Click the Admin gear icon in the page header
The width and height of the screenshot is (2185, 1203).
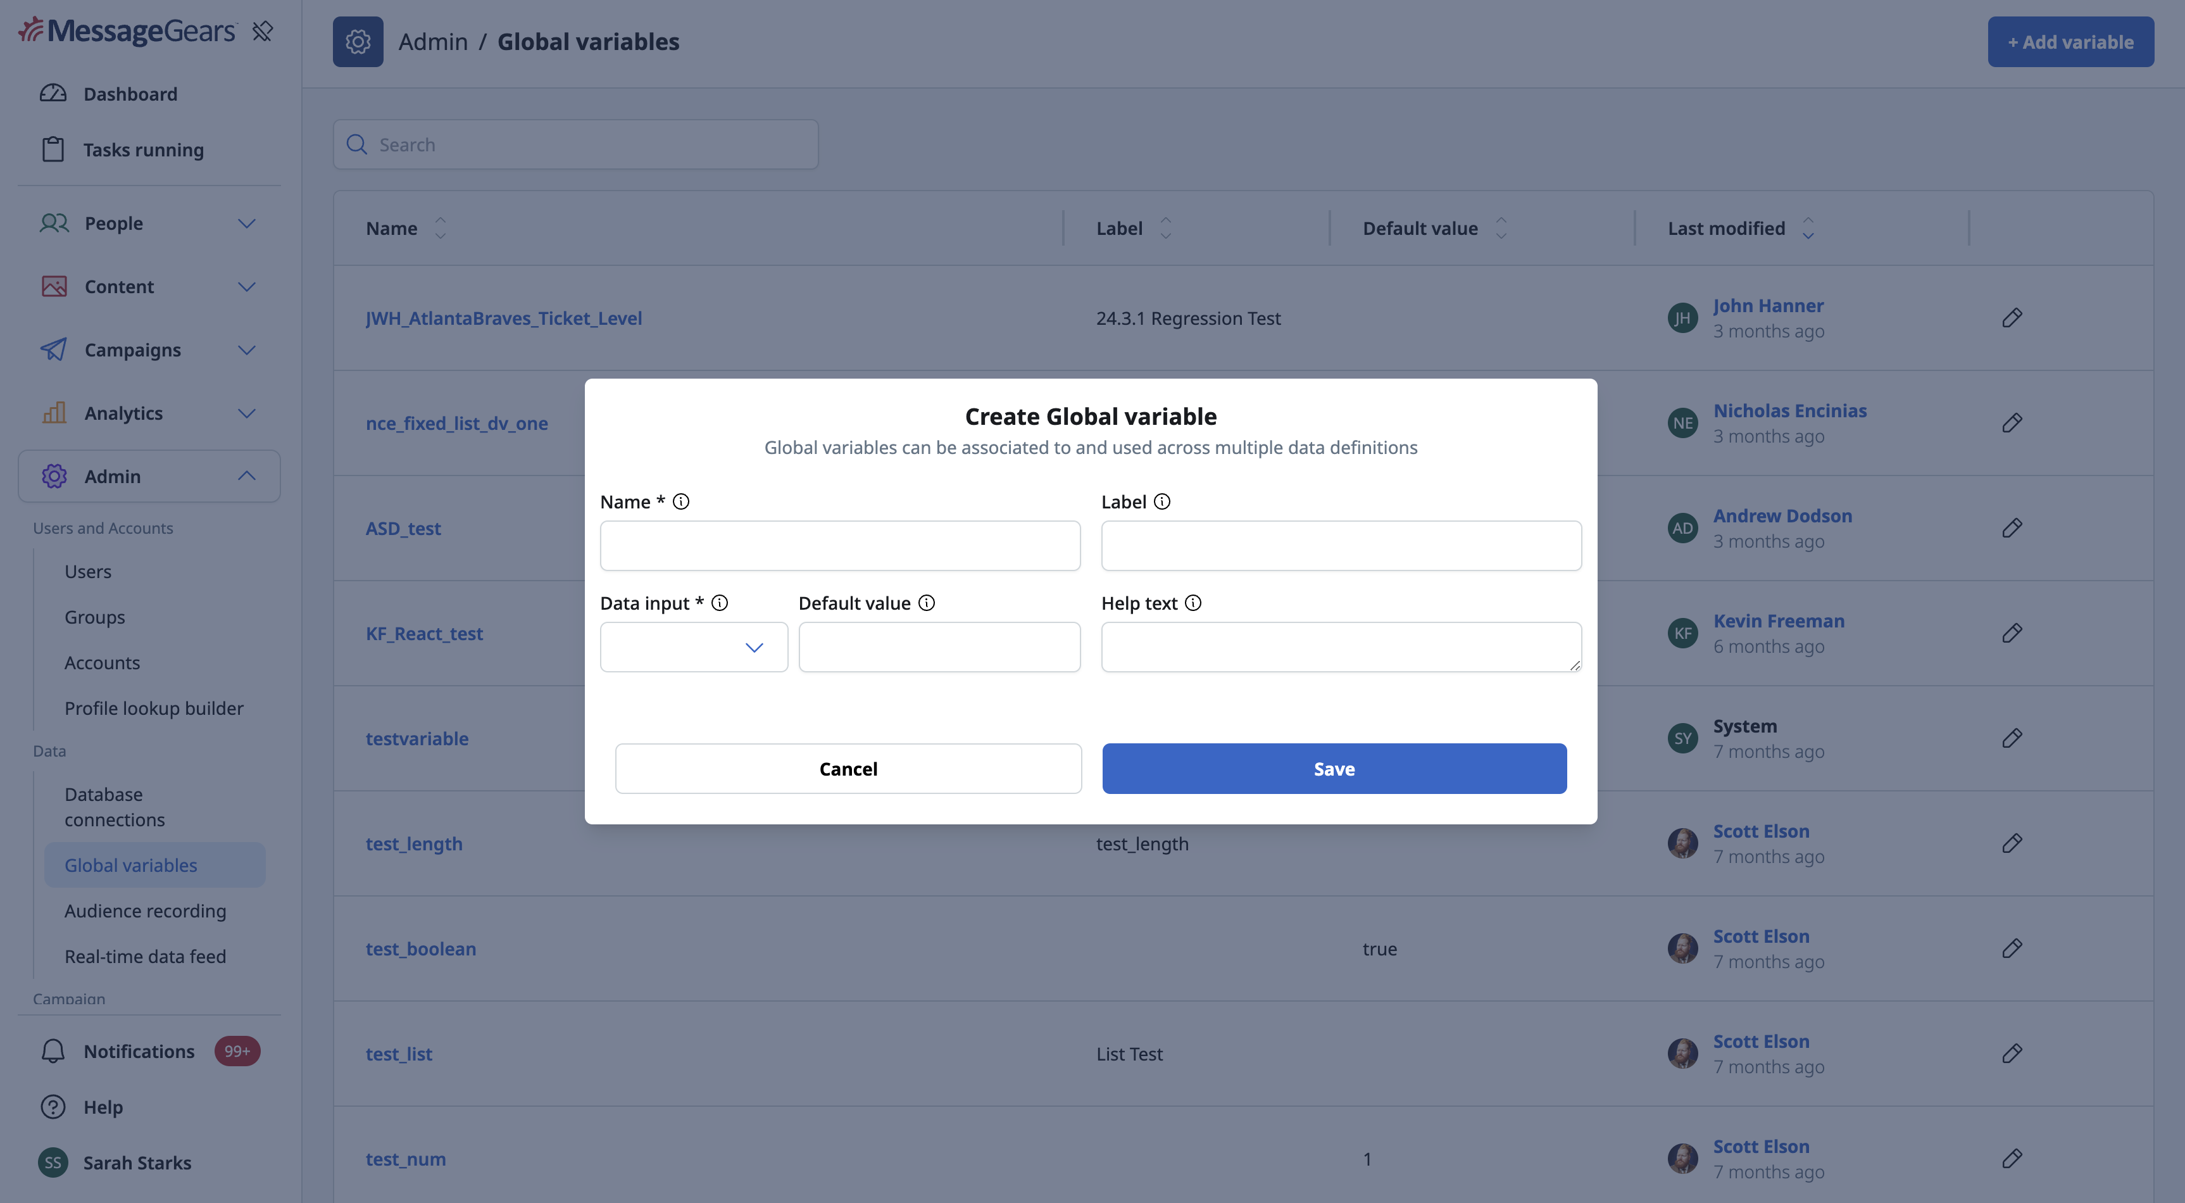click(x=358, y=42)
